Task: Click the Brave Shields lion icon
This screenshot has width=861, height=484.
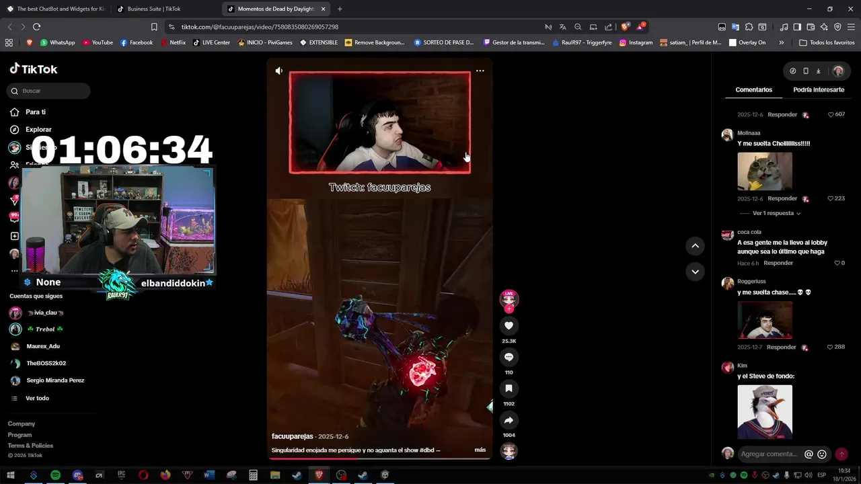Action: [x=625, y=27]
